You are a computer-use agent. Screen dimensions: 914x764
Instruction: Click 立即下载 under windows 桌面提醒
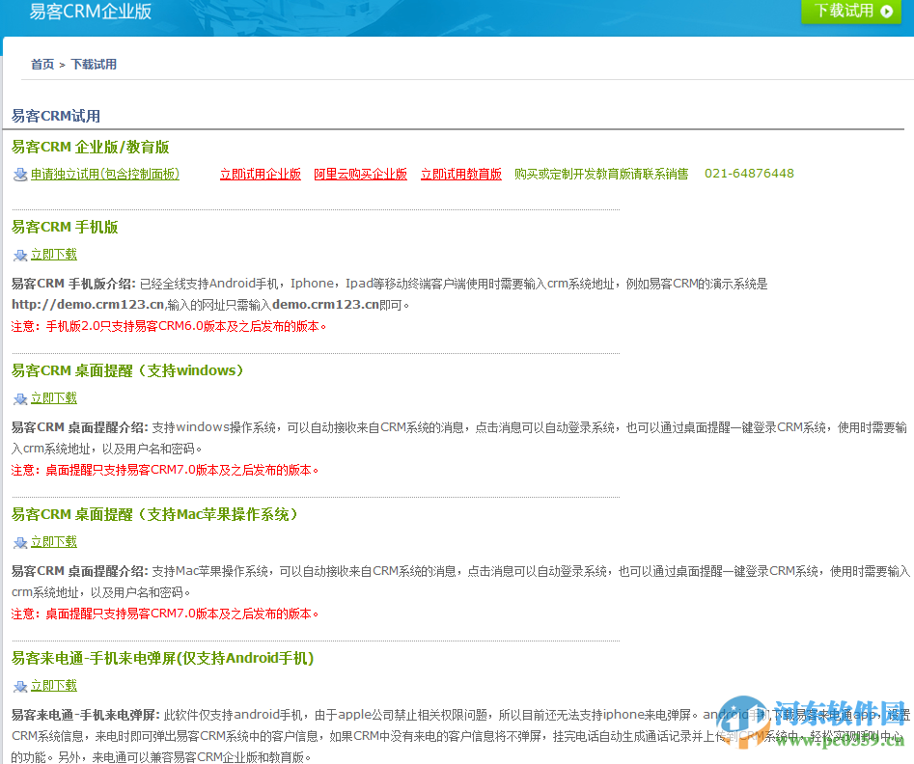click(56, 398)
